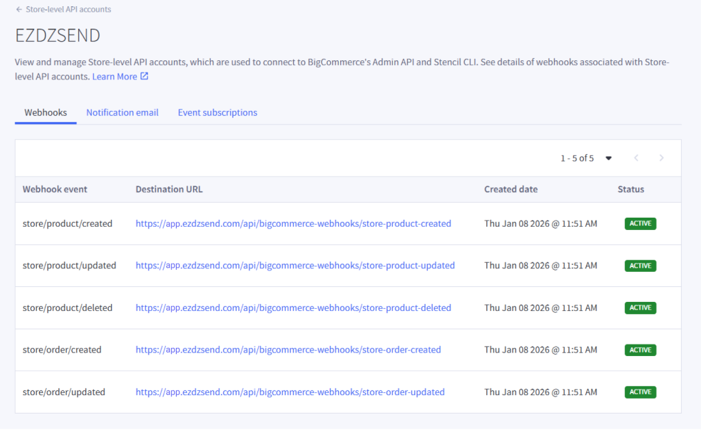
Task: Click the previous page chevron
Action: (x=636, y=158)
